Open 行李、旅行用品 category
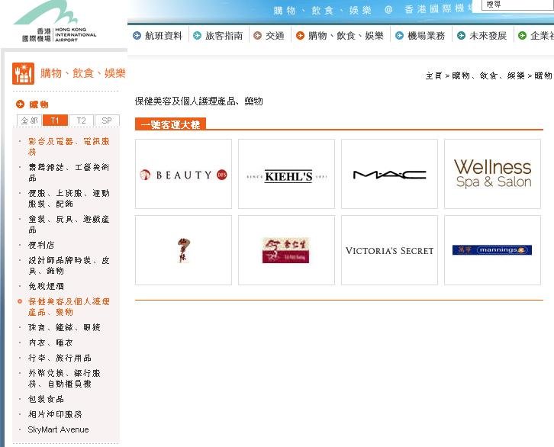The height and width of the screenshot is (447, 554). 60,358
